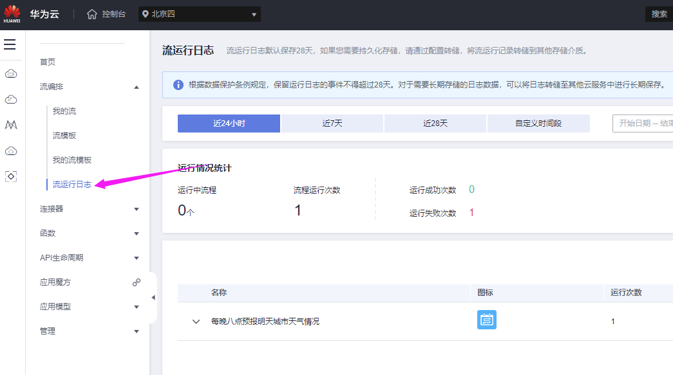
Task: Click the first cloud service icon in the left rail
Action: (x=11, y=74)
